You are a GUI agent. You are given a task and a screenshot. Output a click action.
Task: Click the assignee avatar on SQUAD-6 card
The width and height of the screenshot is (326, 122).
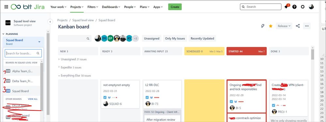pos(106,104)
